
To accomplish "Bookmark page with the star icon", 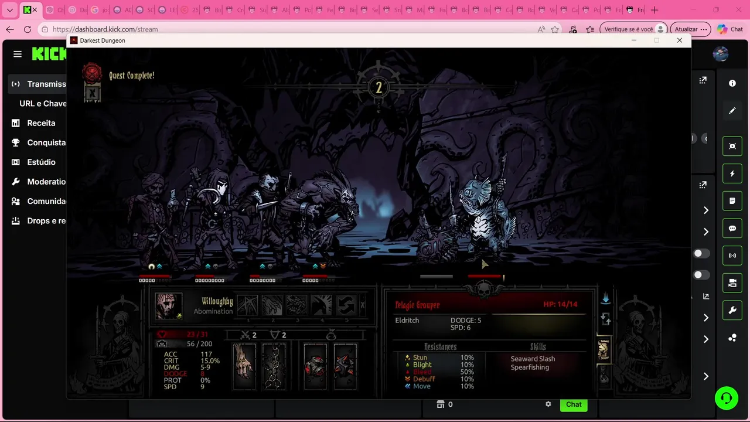I will pos(555,29).
